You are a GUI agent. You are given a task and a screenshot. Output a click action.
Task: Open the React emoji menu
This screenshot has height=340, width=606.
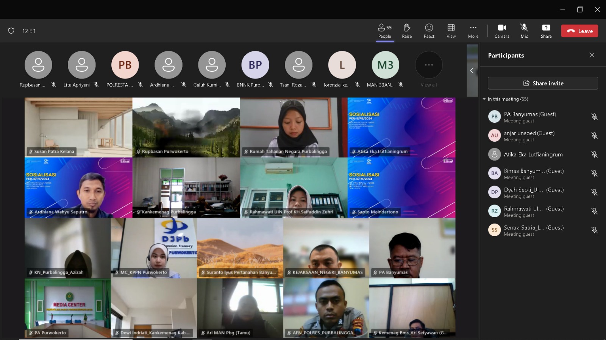coord(429,31)
